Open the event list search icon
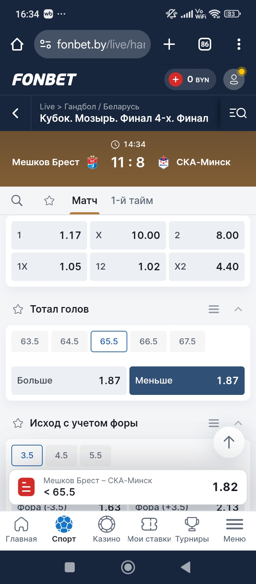 click(238, 113)
